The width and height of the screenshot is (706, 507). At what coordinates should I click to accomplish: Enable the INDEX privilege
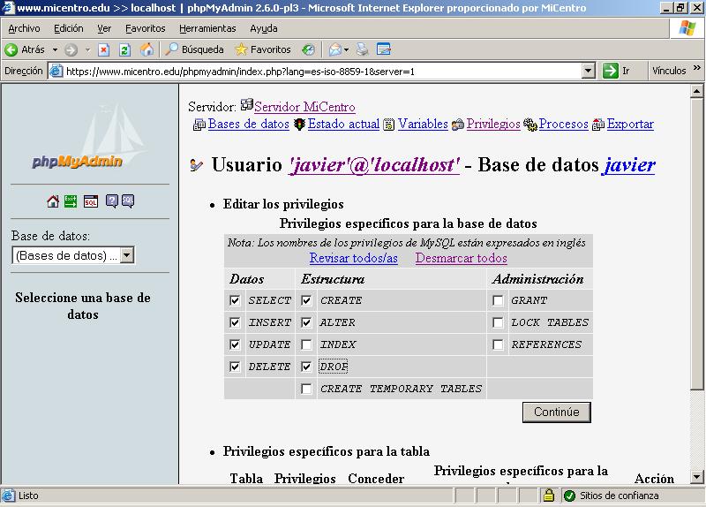(x=306, y=344)
